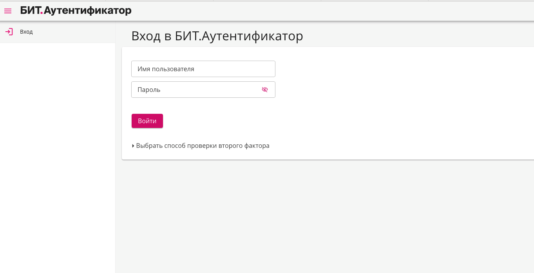Viewport: 534px width, 273px height.
Task: Click the Вход в БИТ.Аутентификатор heading
Action: click(217, 36)
